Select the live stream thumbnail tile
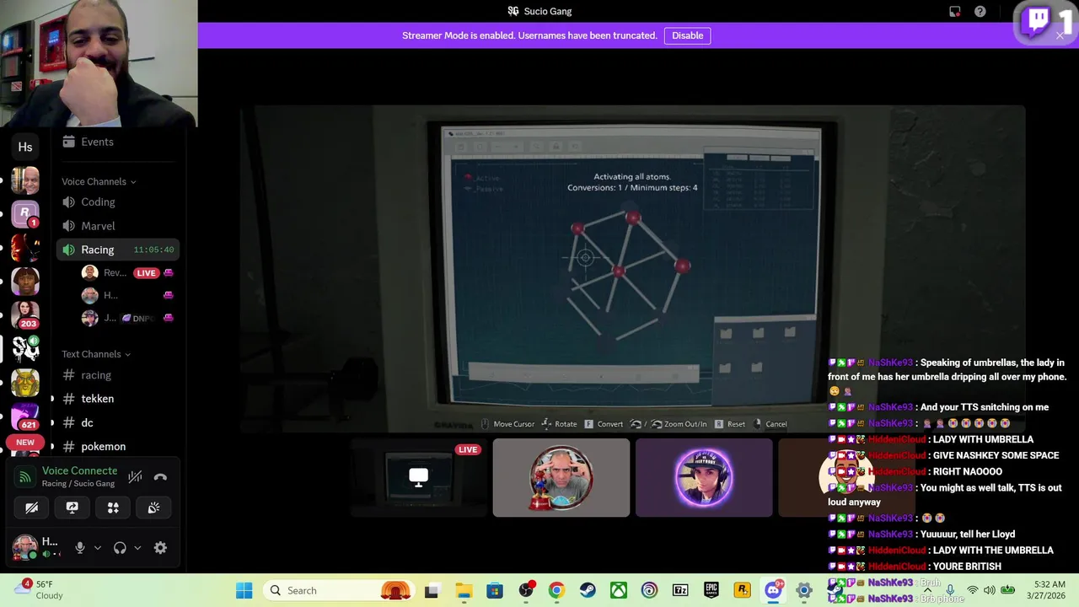Viewport: 1079px width, 607px height. pyautogui.click(x=418, y=477)
